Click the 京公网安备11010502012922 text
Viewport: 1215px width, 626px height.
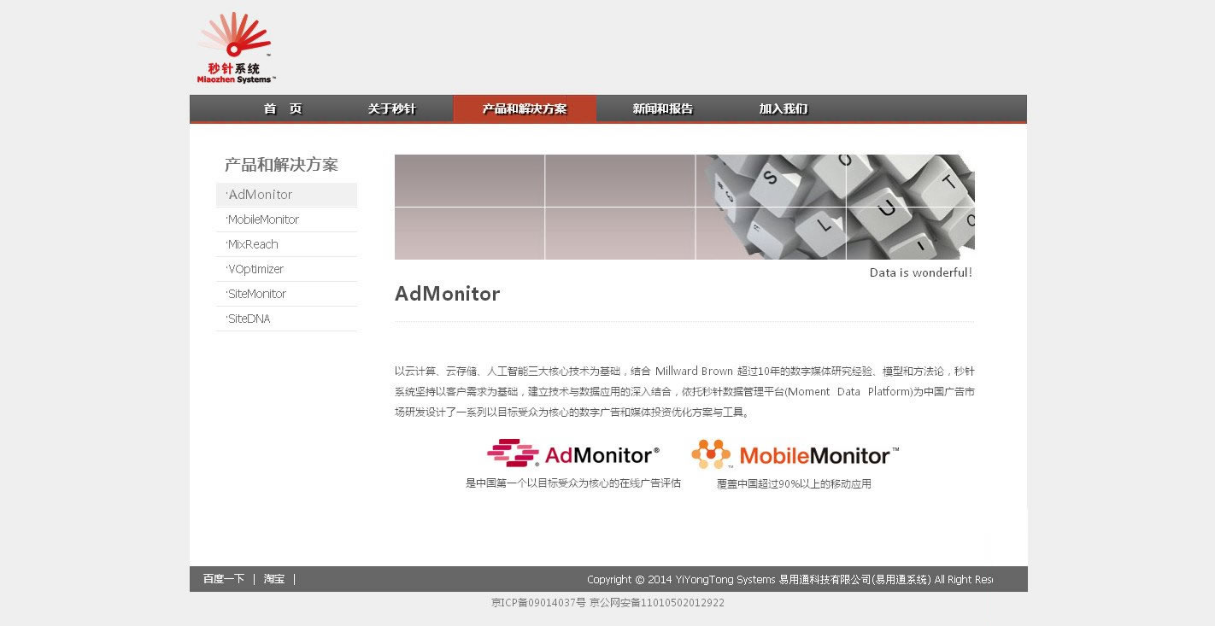click(x=657, y=603)
